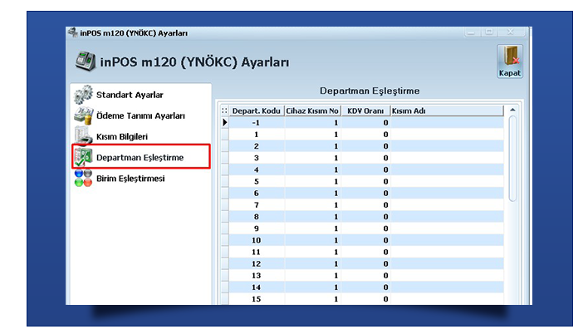The height and width of the screenshot is (329, 583).
Task: Click the Kısım Bilgileri printer icon
Action: click(83, 135)
